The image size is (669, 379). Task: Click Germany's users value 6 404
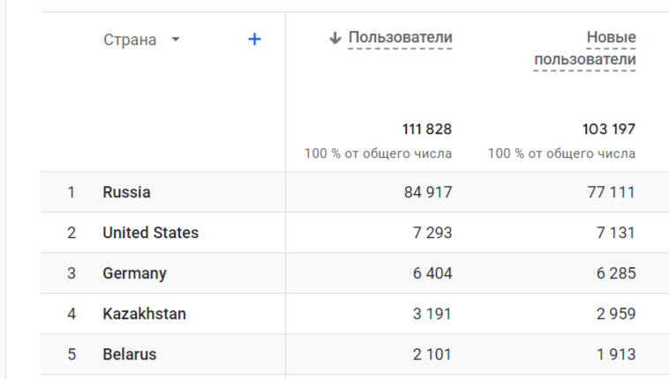[x=432, y=273]
